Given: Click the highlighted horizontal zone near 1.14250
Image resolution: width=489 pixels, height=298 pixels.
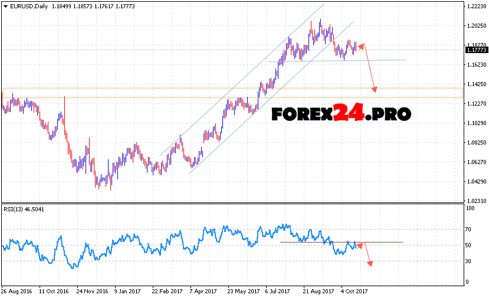Looking at the screenshot, I should pyautogui.click(x=177, y=92).
